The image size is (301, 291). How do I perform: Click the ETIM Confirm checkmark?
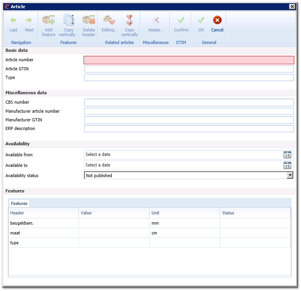click(x=181, y=20)
